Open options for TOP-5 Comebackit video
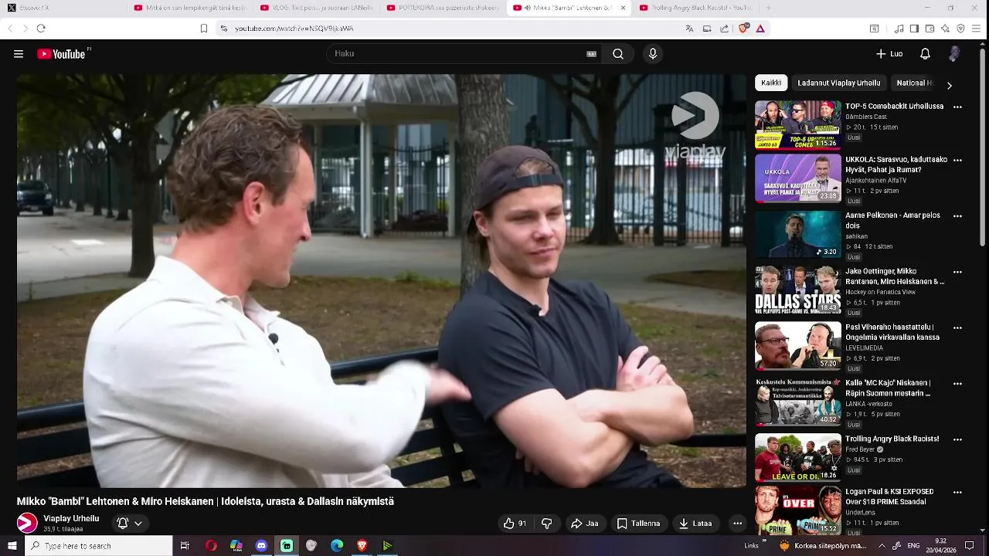Screen dimensions: 989x556 tap(957, 107)
